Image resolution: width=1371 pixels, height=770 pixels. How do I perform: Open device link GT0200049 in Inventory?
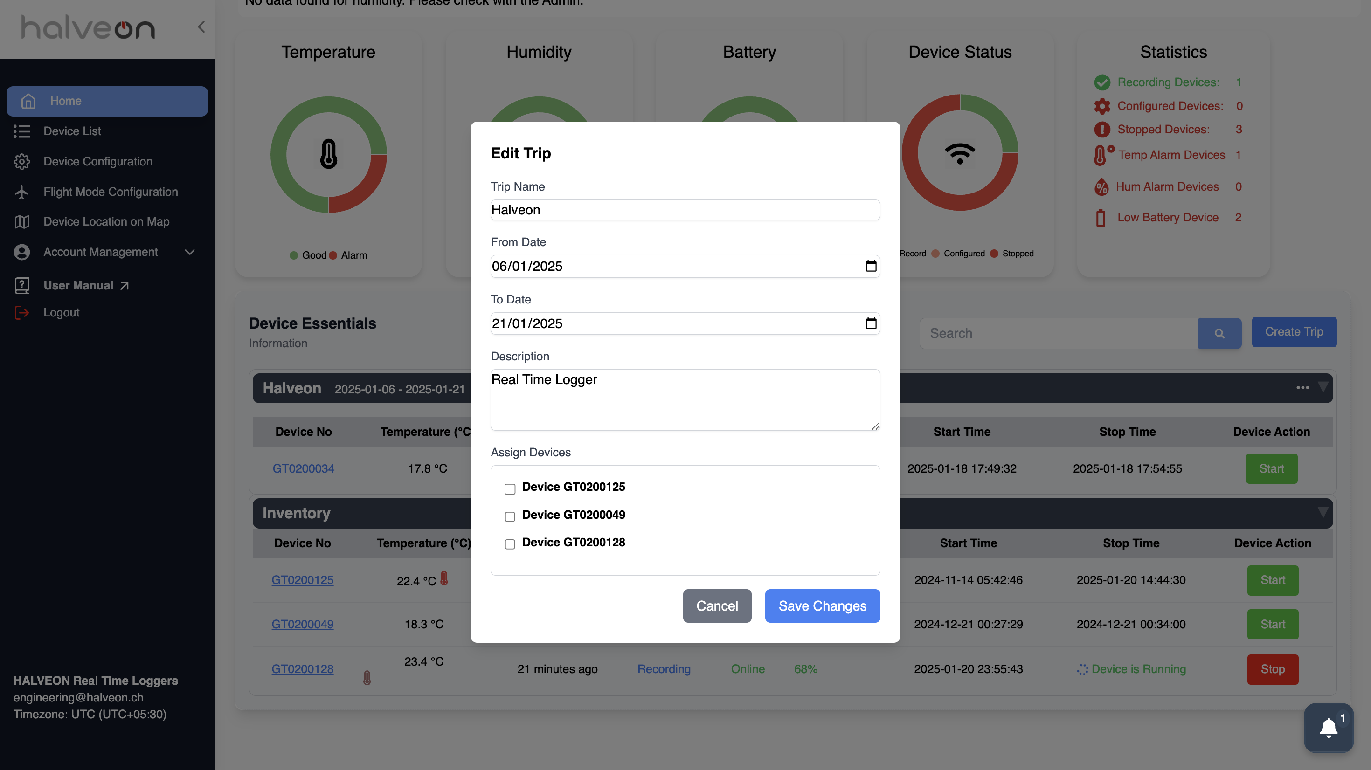coord(302,624)
